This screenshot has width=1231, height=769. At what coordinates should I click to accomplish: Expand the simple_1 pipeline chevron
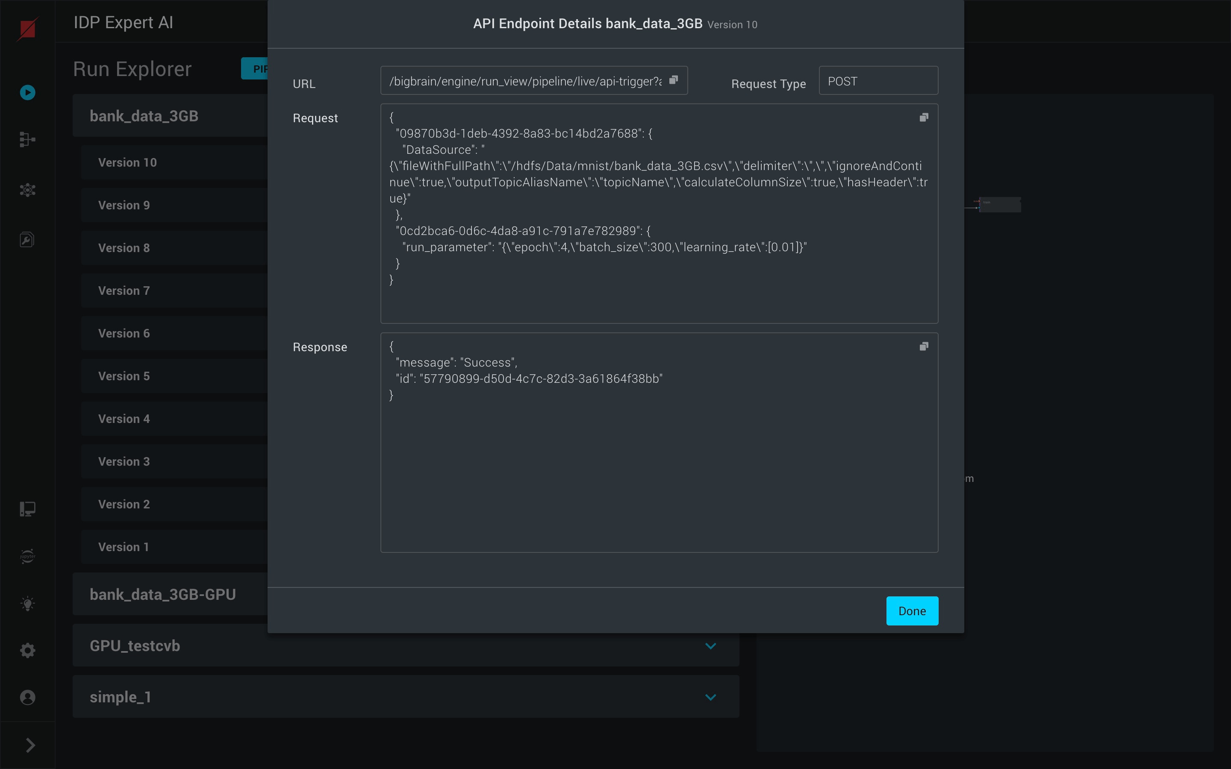tap(711, 697)
